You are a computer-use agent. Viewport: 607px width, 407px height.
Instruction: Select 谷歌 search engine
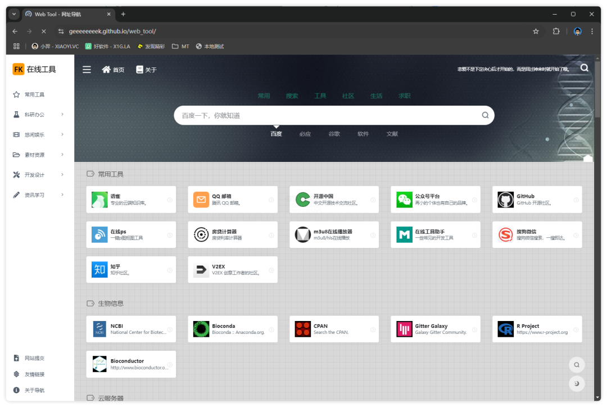334,134
